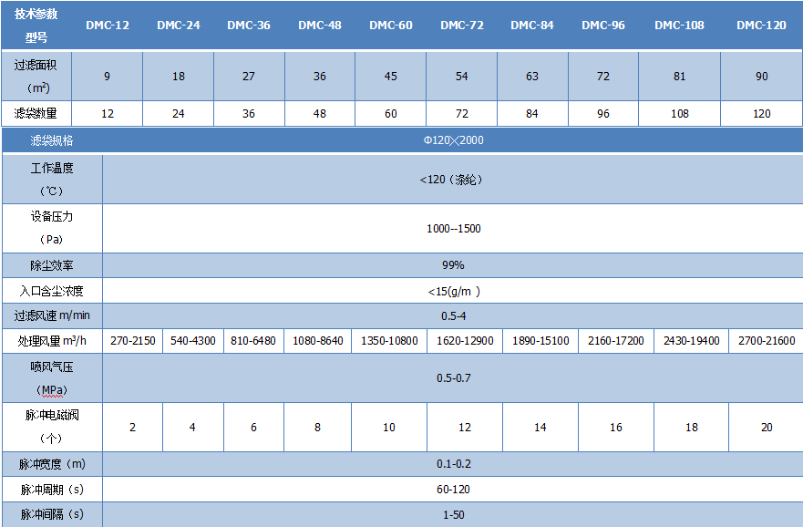Image resolution: width=803 pixels, height=527 pixels.
Task: Click the 99% dust removal efficiency value
Action: (x=453, y=265)
